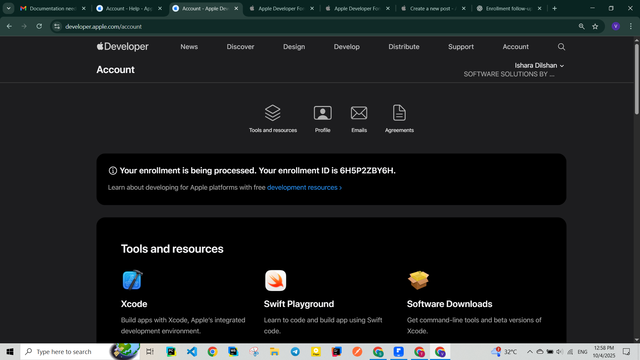The image size is (640, 360).
Task: Open the Distribute menu item
Action: (404, 47)
